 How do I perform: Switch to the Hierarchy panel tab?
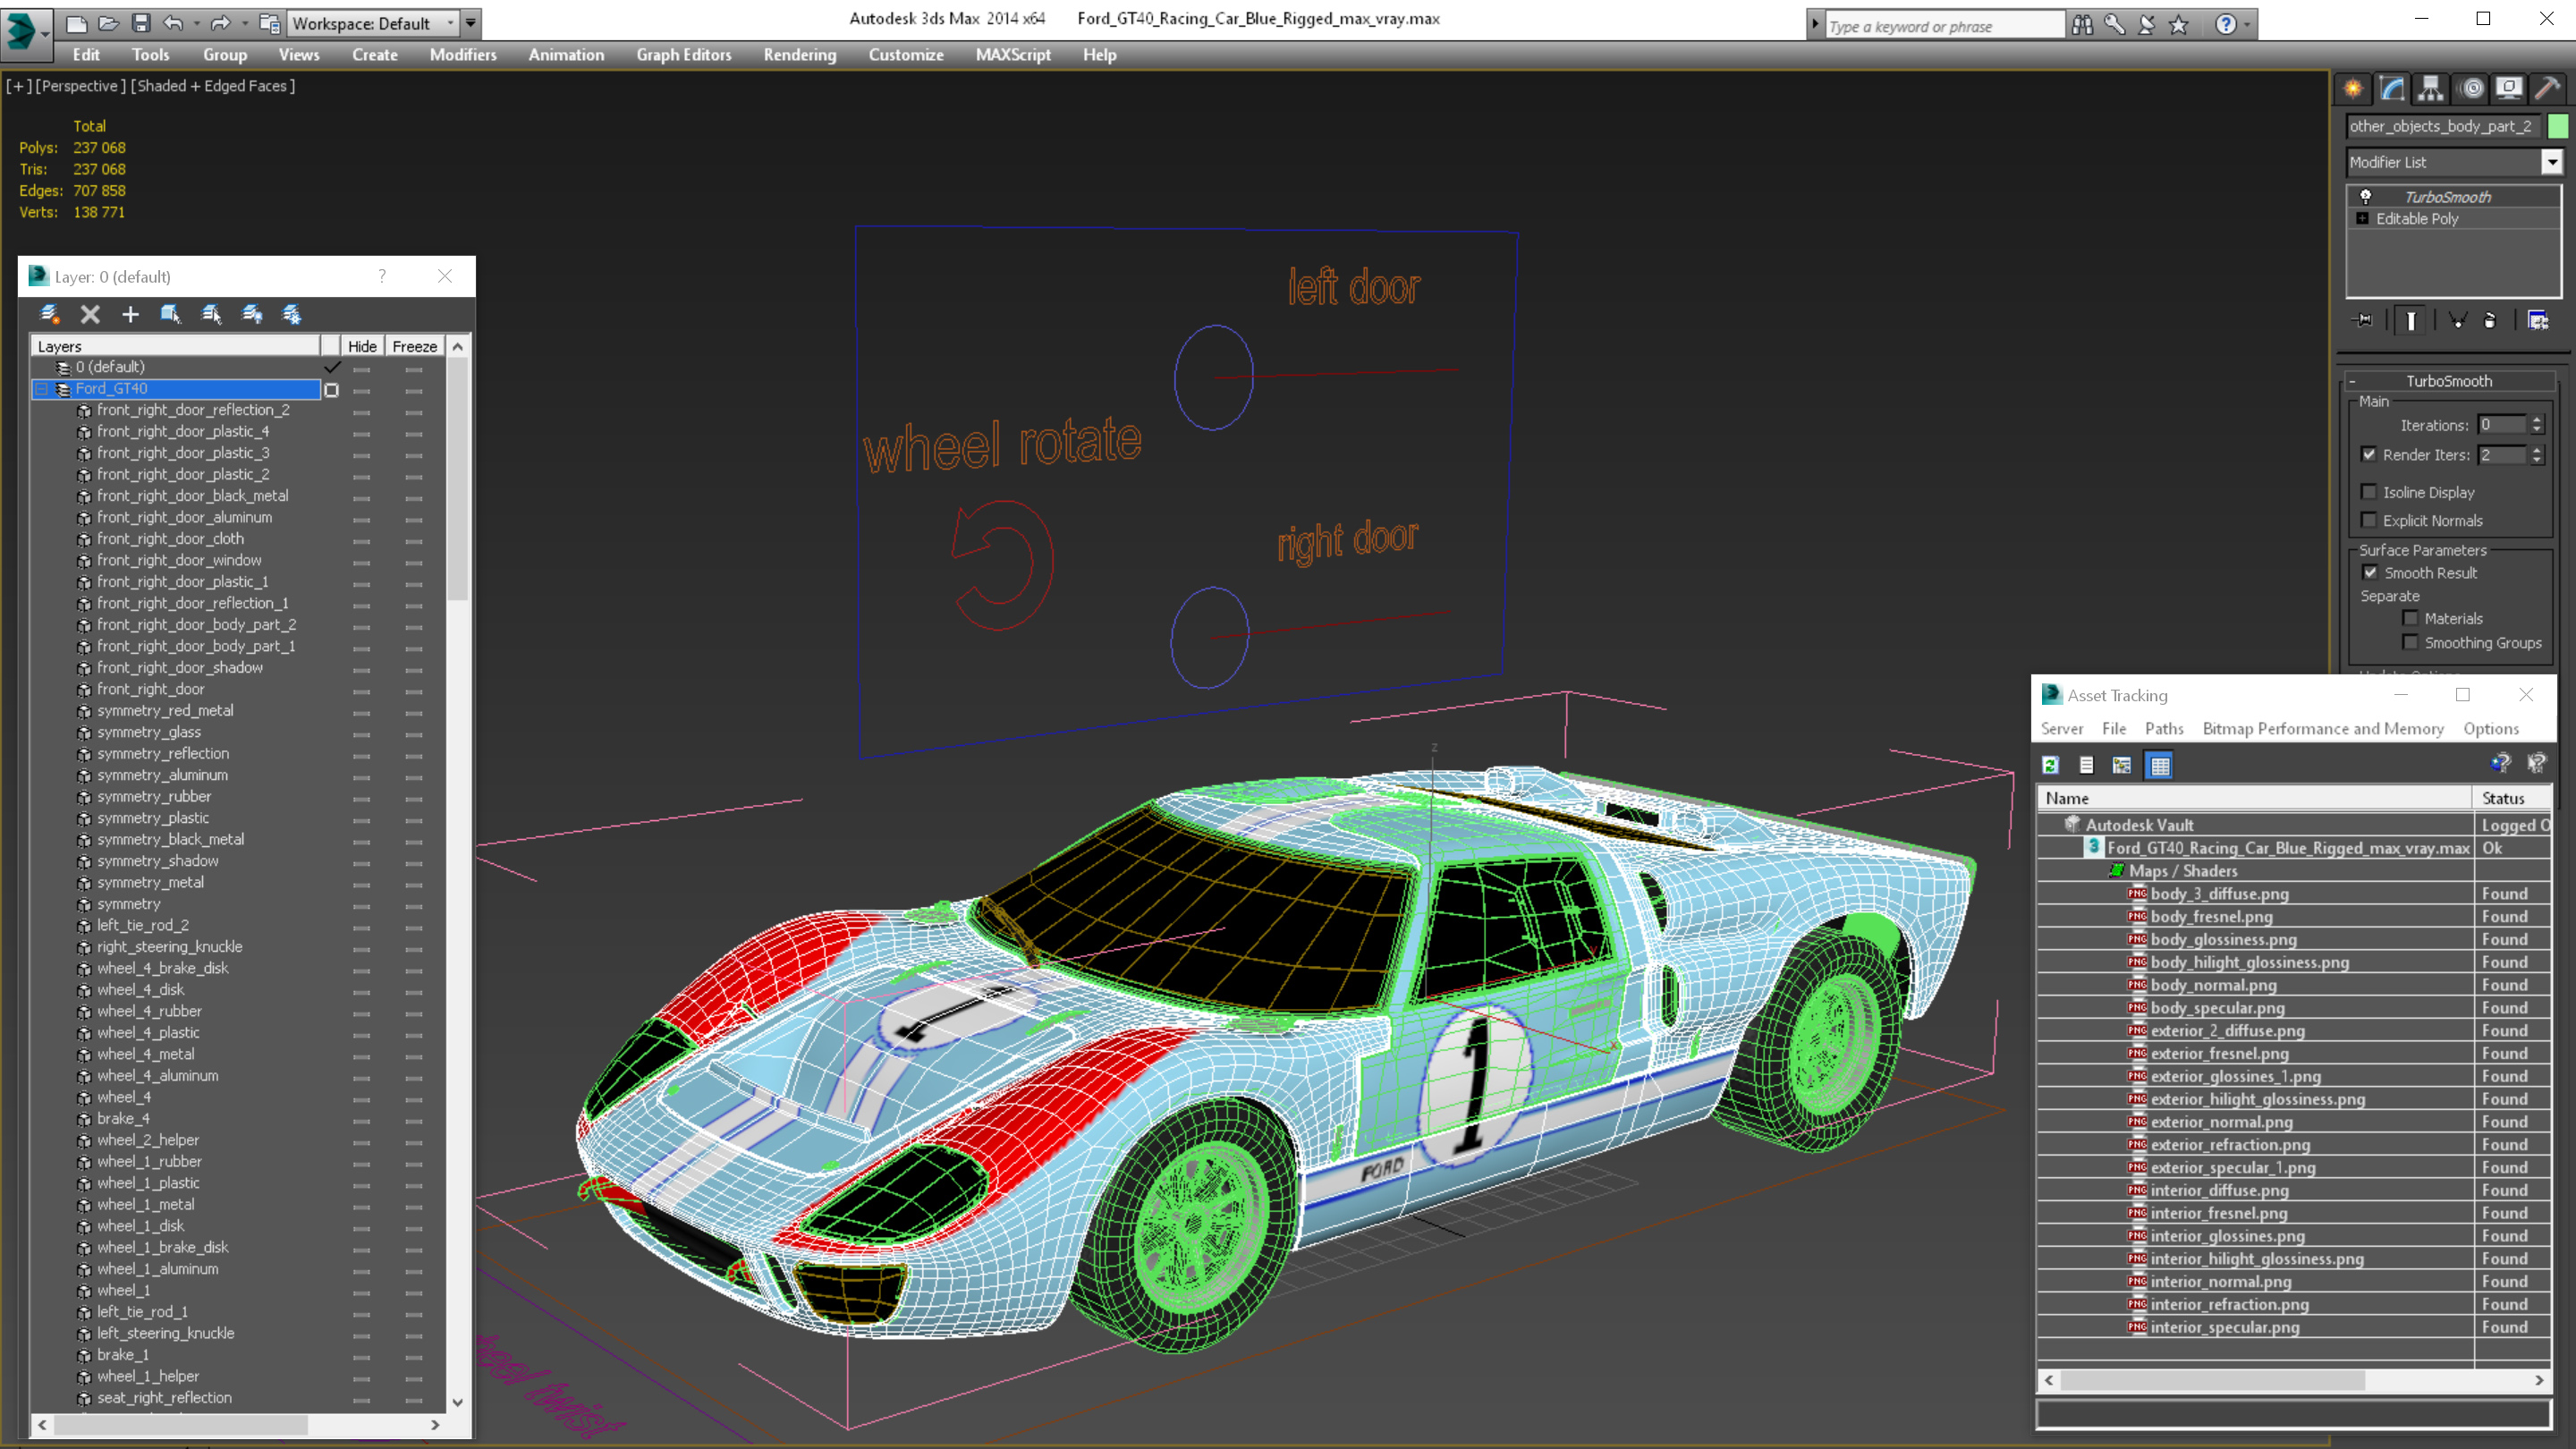coord(2430,89)
